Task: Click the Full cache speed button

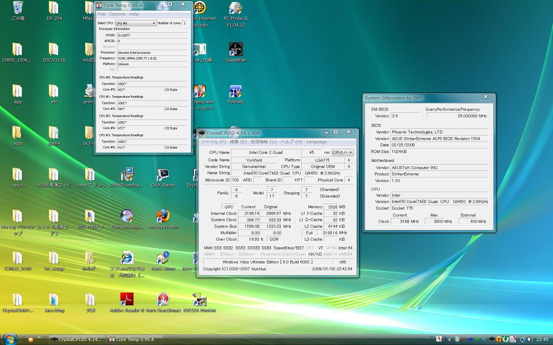Action: pos(309,233)
